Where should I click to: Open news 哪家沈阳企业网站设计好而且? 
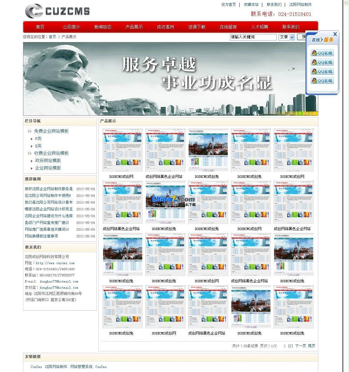tap(49, 209)
